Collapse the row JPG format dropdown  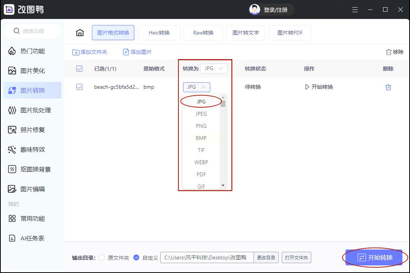point(197,87)
